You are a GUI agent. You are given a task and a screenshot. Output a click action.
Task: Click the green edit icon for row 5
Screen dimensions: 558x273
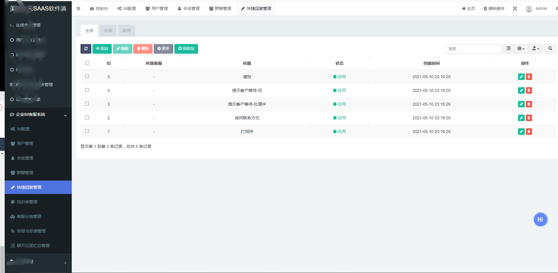[521, 77]
